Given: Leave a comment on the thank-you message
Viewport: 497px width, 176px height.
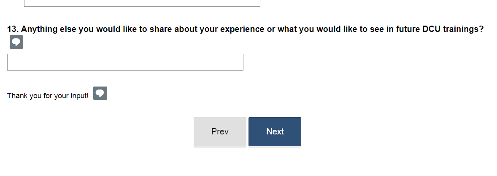Looking at the screenshot, I should tap(100, 93).
